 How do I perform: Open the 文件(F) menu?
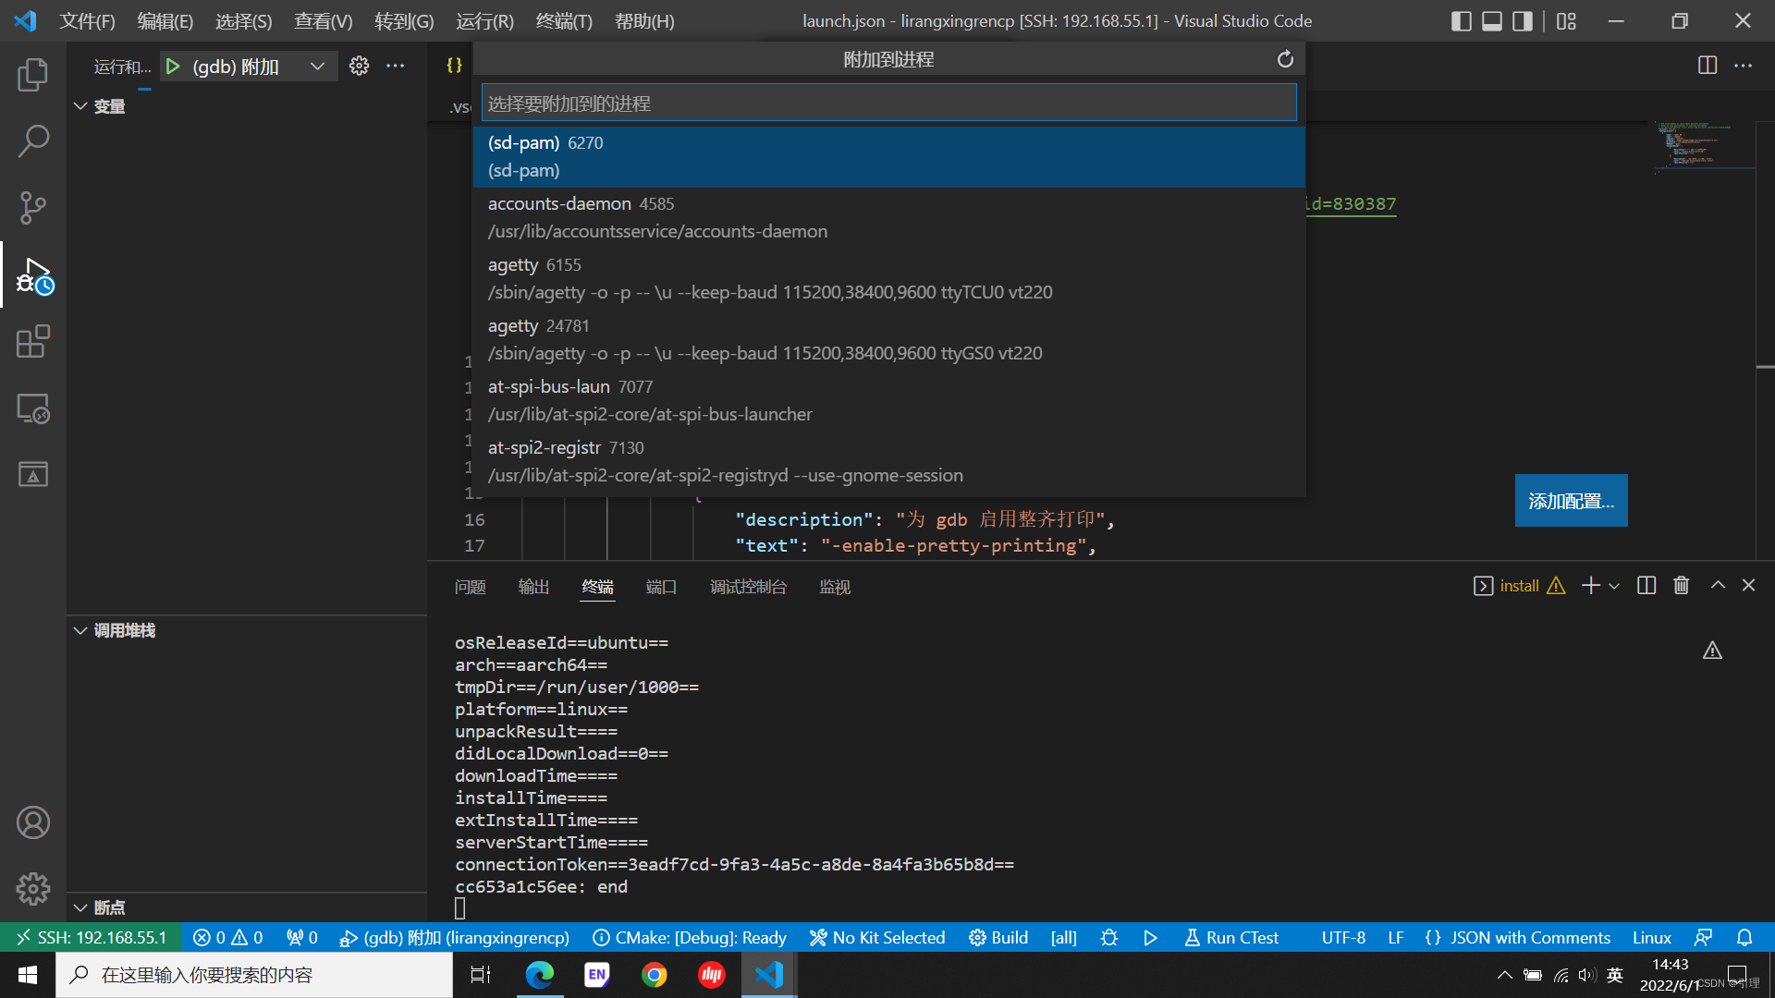pyautogui.click(x=87, y=20)
